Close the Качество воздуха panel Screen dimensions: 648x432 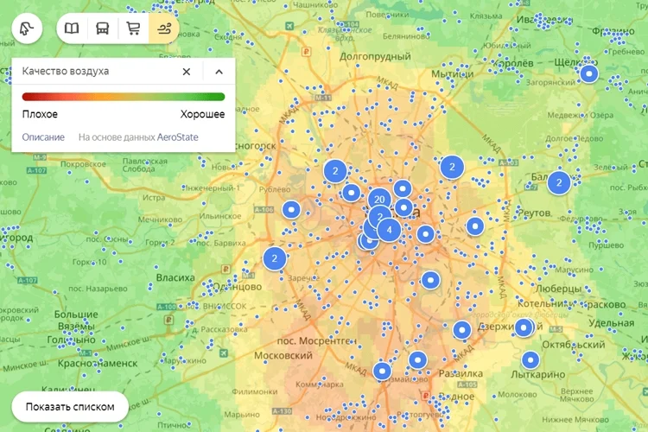point(187,72)
